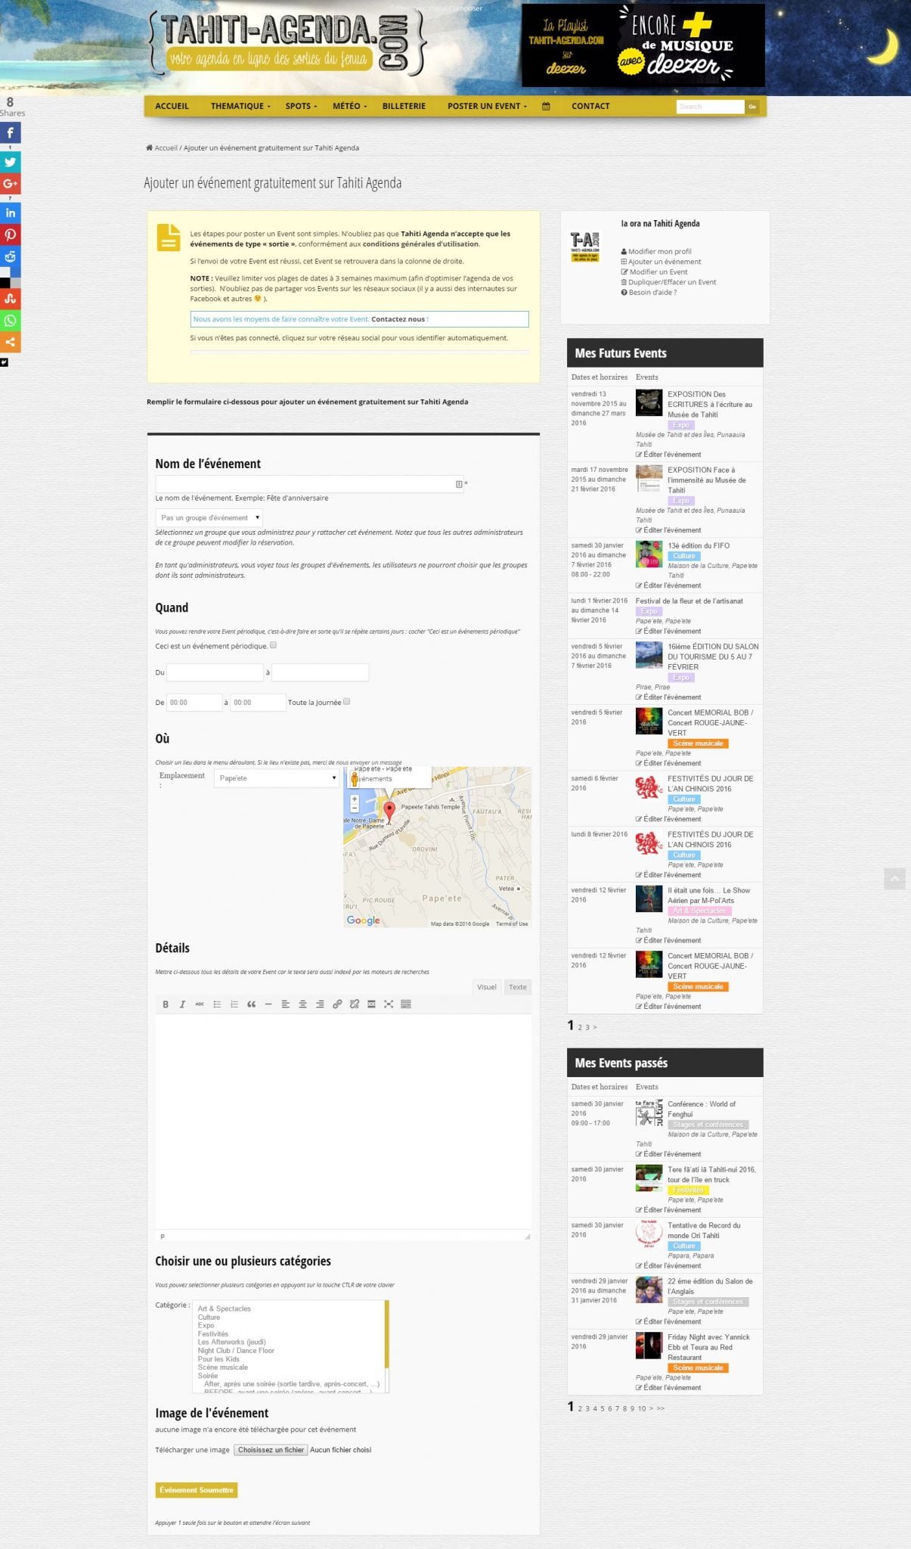Viewport: 911px width, 1549px height.
Task: Open the event group dropdown
Action: click(209, 518)
